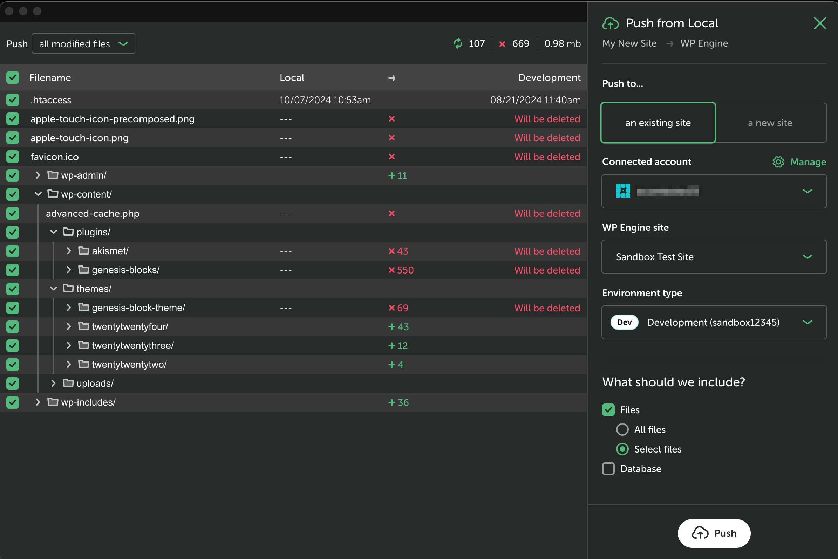Click the connected account avatar icon
The height and width of the screenshot is (559, 838).
click(x=623, y=191)
